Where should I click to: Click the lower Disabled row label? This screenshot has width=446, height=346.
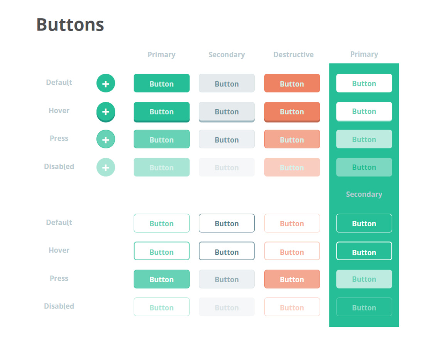tap(59, 306)
